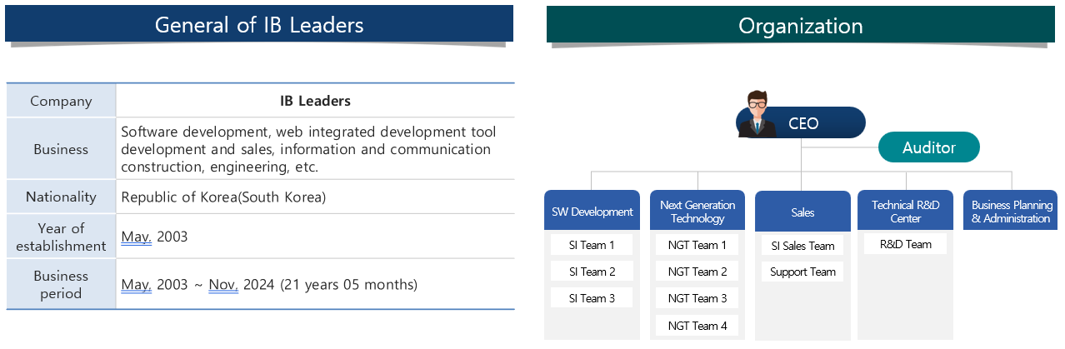Click the SI Sales Team box

(x=802, y=246)
